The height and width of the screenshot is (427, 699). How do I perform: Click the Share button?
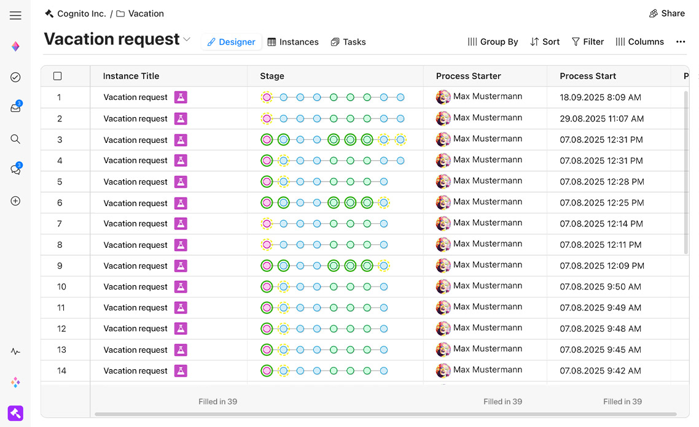point(666,13)
